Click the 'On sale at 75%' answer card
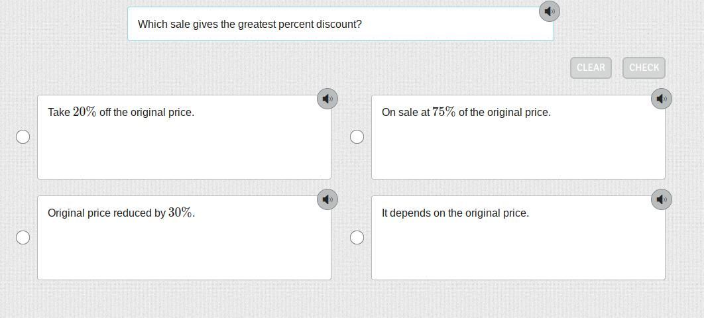This screenshot has height=318, width=704. [x=518, y=146]
